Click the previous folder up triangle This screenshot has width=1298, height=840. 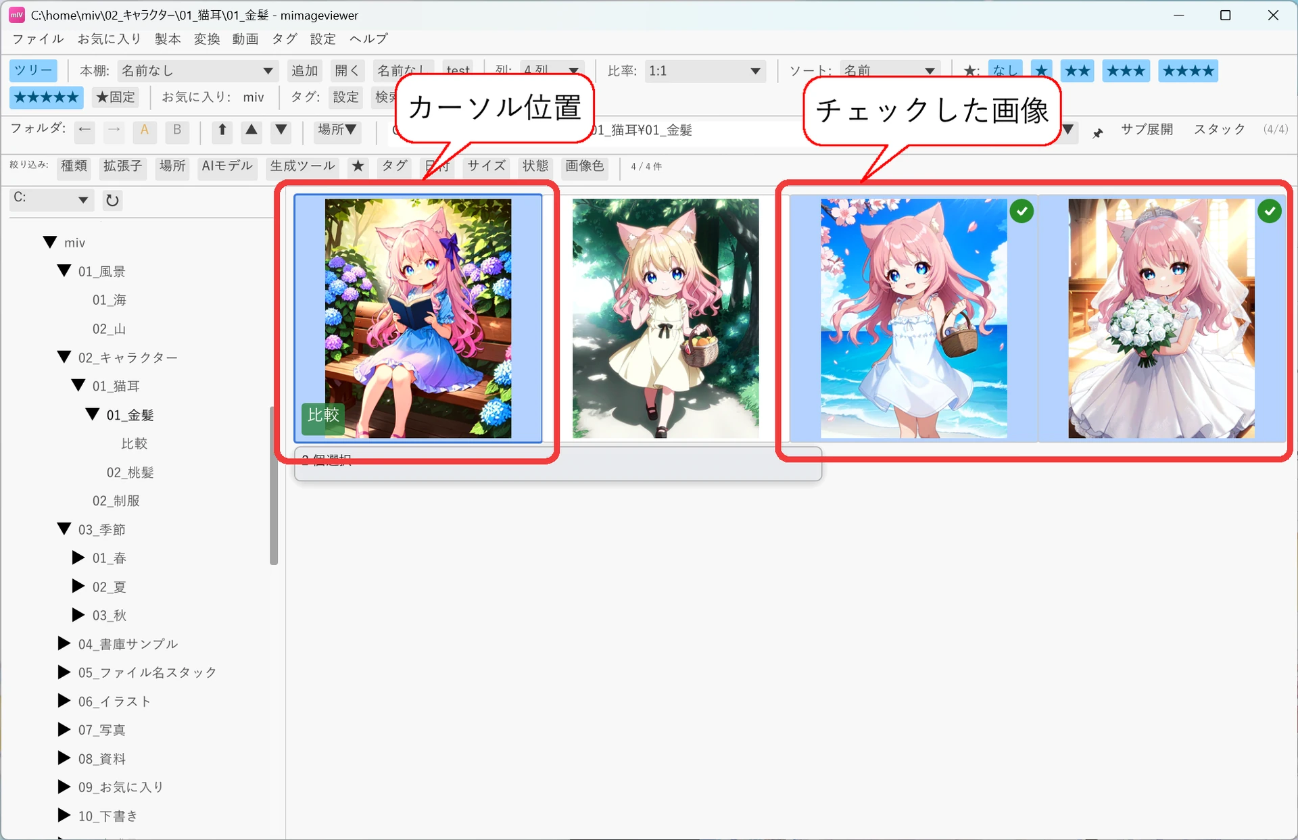pos(251,130)
